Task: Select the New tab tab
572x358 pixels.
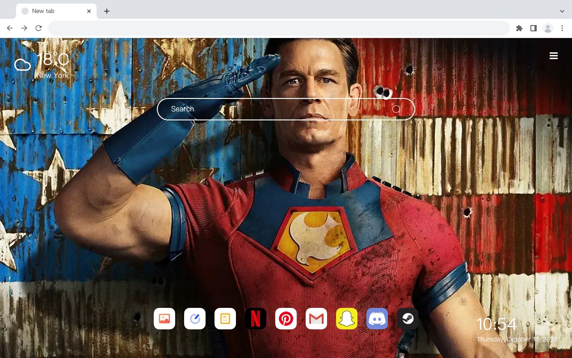Action: click(56, 11)
